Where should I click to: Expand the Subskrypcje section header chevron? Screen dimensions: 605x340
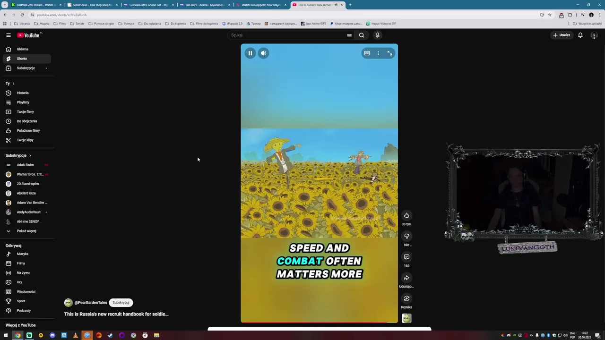(x=30, y=155)
